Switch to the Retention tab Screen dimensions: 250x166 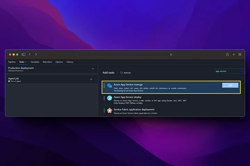(x=47, y=62)
